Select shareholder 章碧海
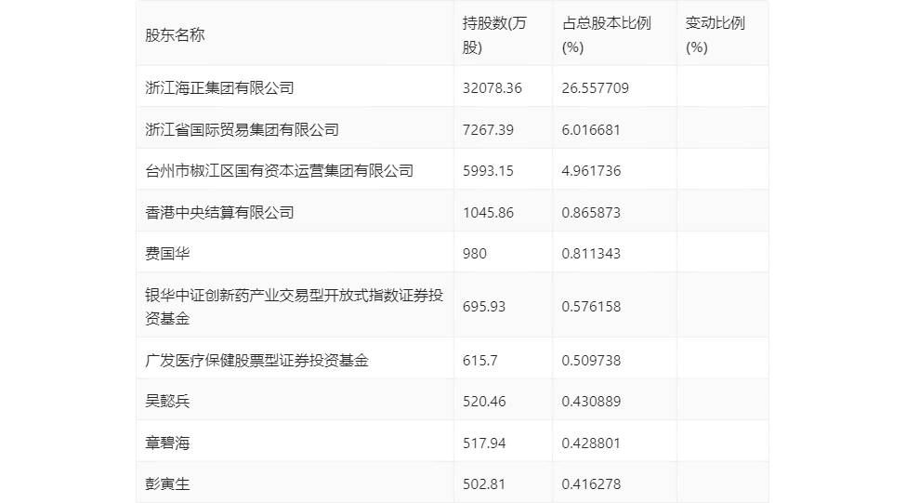The width and height of the screenshot is (906, 503). 167,443
